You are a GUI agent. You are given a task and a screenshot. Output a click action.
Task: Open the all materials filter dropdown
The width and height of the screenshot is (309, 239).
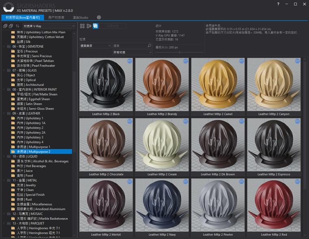tap(132, 52)
